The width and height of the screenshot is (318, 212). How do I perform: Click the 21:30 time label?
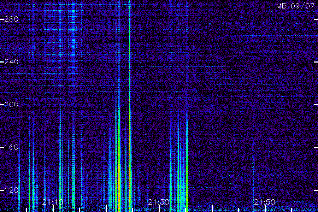point(159,202)
